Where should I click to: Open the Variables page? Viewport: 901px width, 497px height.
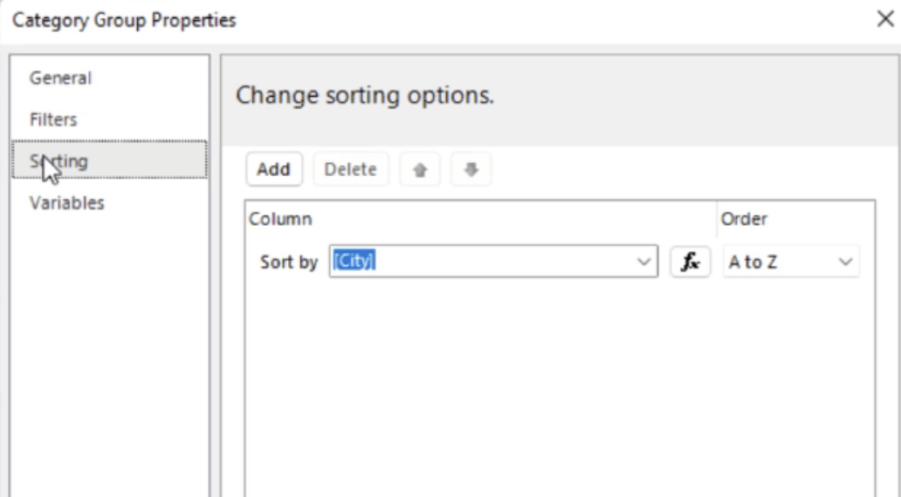coord(66,202)
